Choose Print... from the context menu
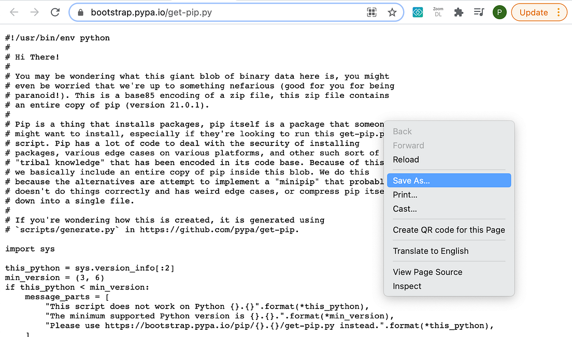Image resolution: width=572 pixels, height=337 pixels. (449, 195)
